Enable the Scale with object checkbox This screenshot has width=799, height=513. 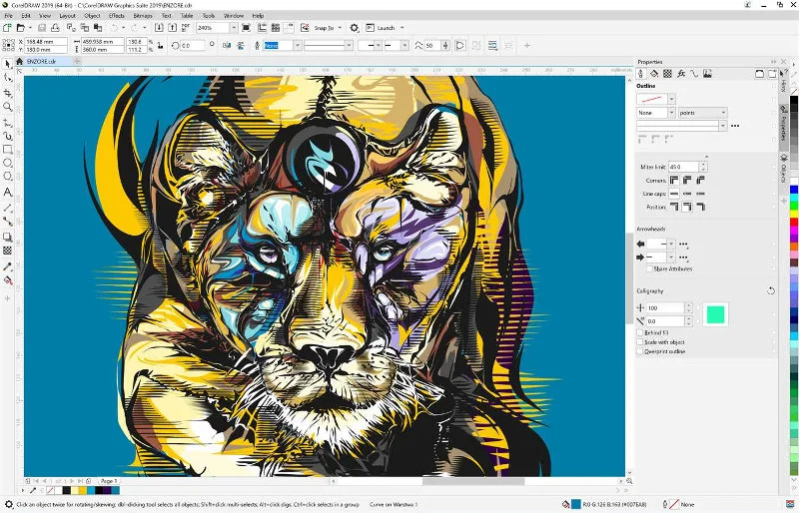640,342
